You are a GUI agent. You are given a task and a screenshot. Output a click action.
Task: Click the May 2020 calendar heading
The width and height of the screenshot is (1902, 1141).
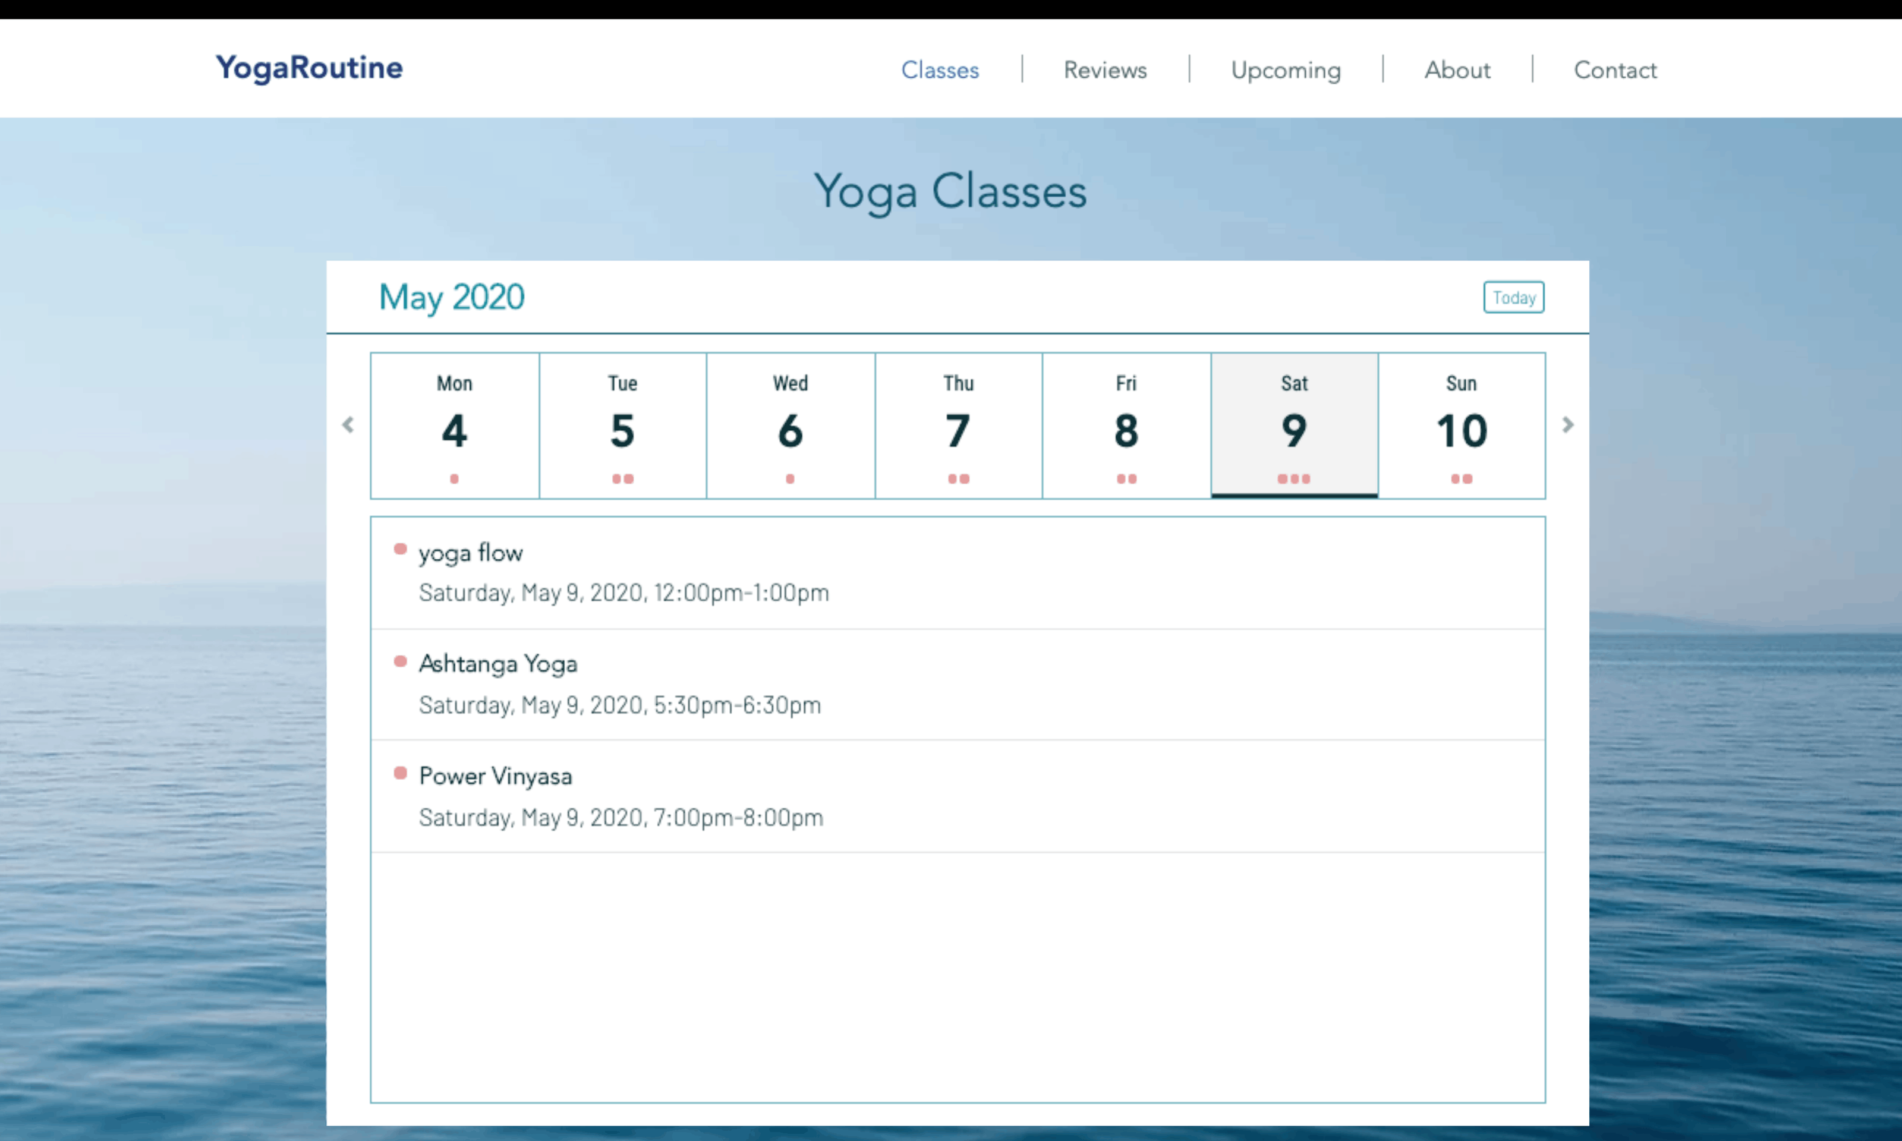point(451,297)
